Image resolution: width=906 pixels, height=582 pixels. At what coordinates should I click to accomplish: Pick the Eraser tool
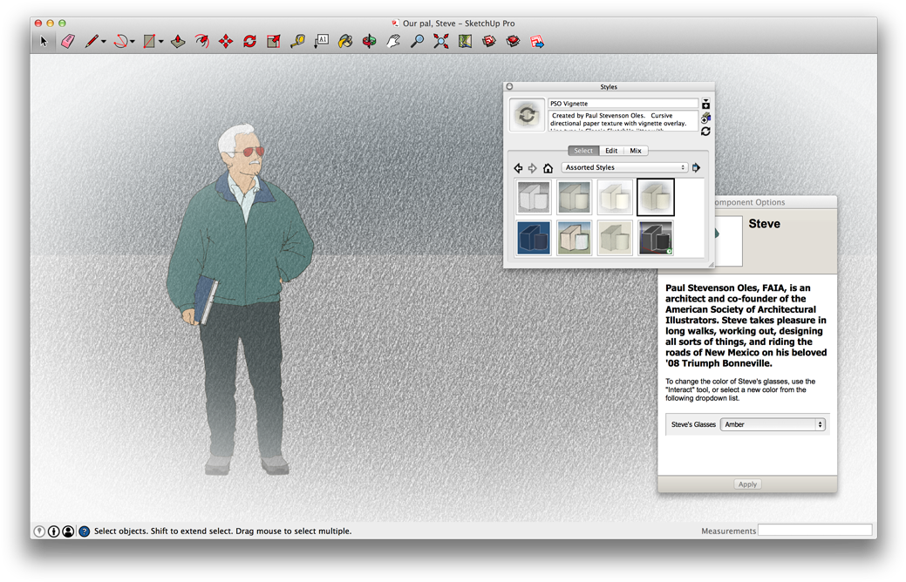(68, 42)
